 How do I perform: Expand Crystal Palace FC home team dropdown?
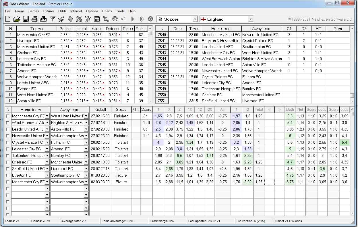pyautogui.click(x=47, y=143)
